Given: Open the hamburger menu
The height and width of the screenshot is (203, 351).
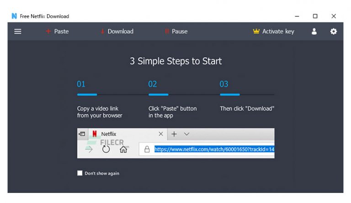Looking at the screenshot, I should pos(18,31).
